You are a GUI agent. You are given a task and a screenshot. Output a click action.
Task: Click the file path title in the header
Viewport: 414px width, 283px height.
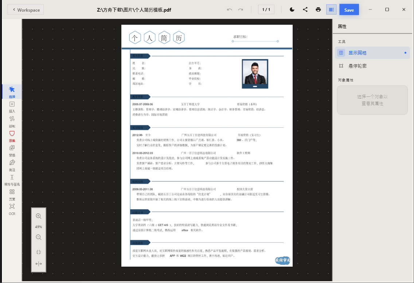pyautogui.click(x=134, y=10)
